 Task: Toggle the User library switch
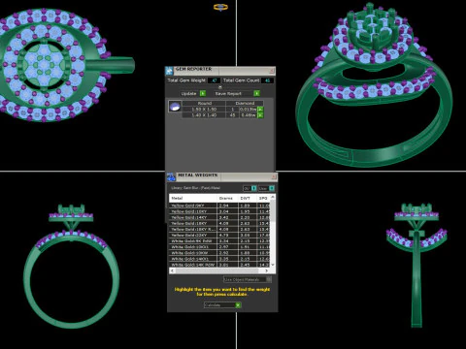click(x=272, y=188)
